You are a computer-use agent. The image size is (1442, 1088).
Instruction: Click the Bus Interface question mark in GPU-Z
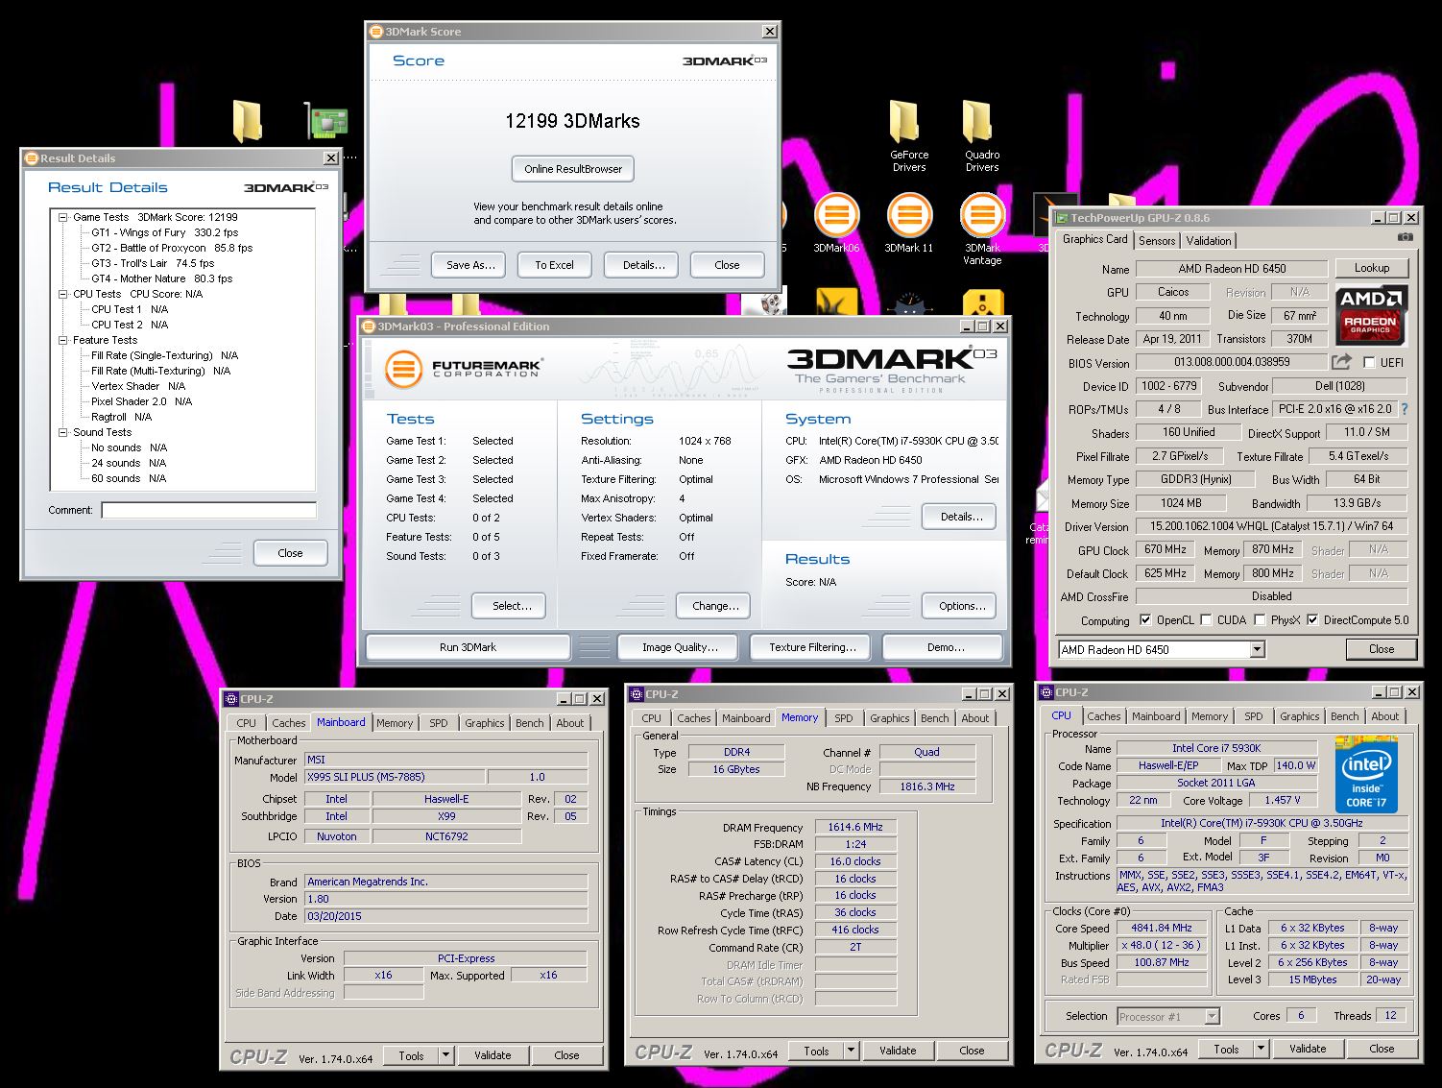coord(1405,409)
